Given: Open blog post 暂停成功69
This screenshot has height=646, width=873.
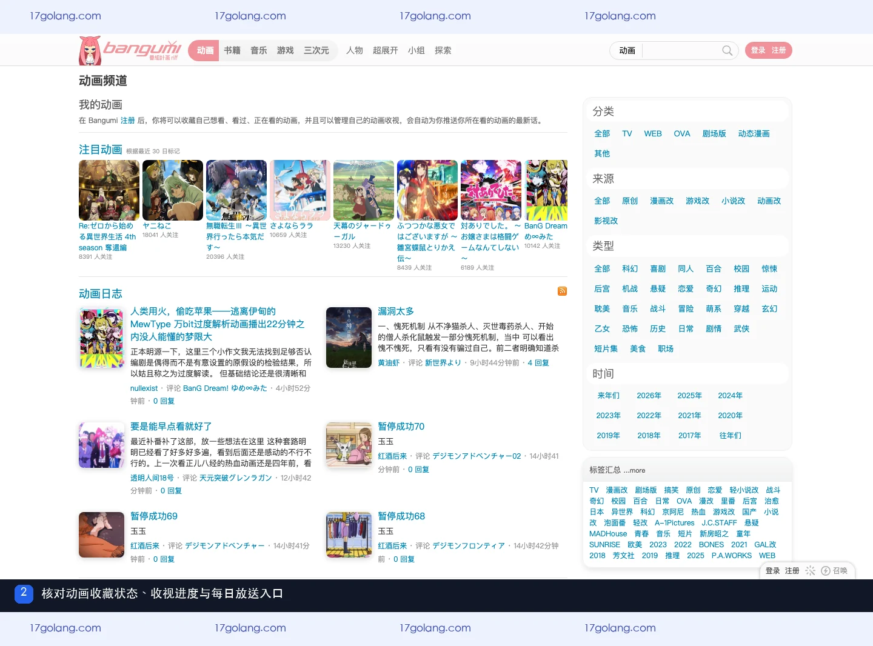Looking at the screenshot, I should click(154, 516).
